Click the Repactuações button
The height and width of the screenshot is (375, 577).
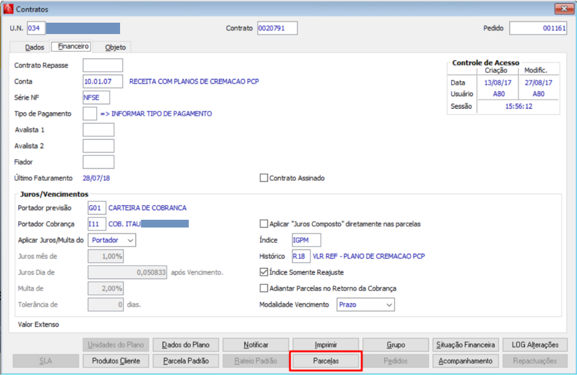[535, 361]
